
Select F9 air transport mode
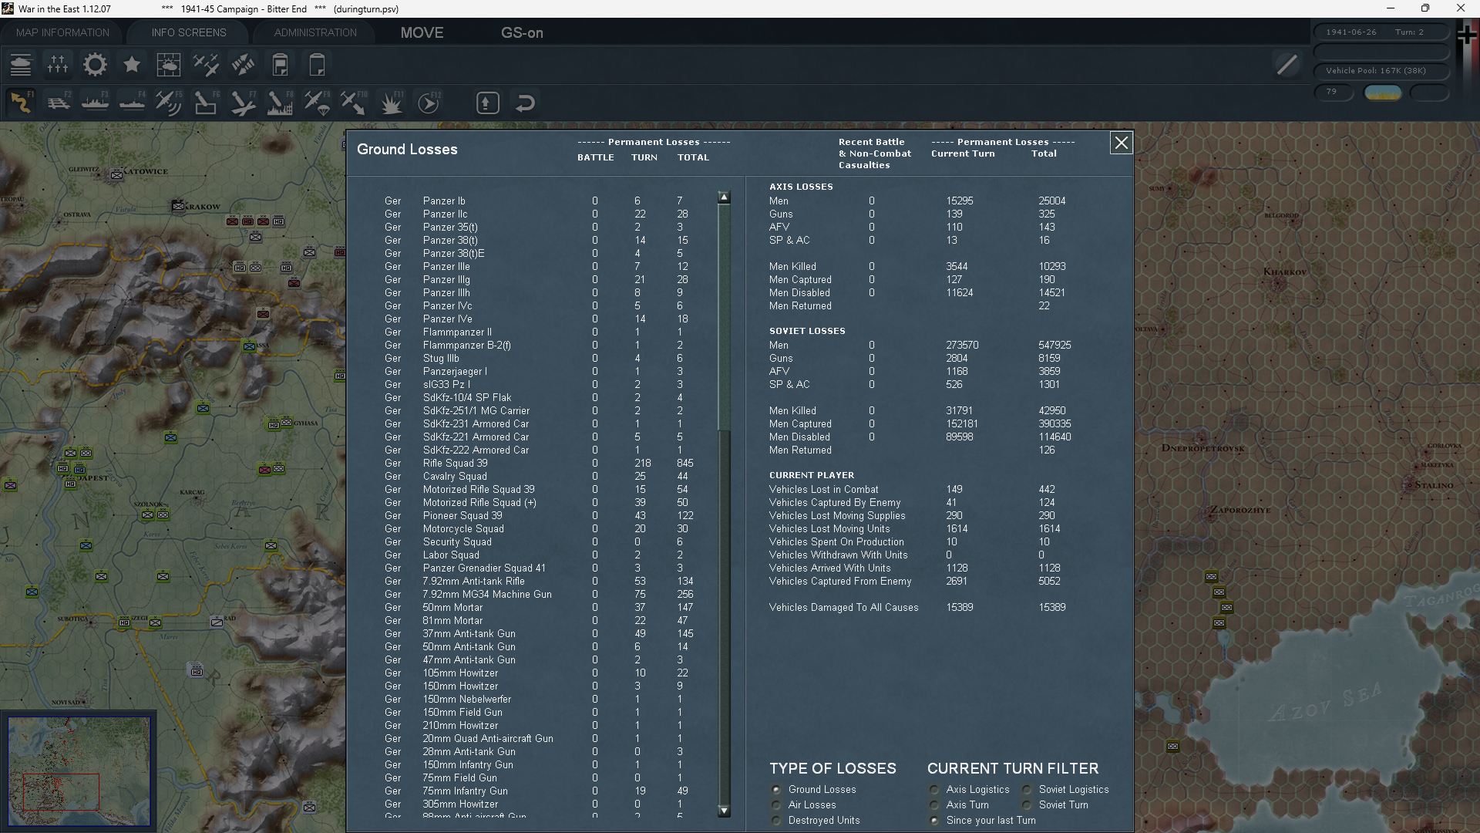tap(317, 103)
